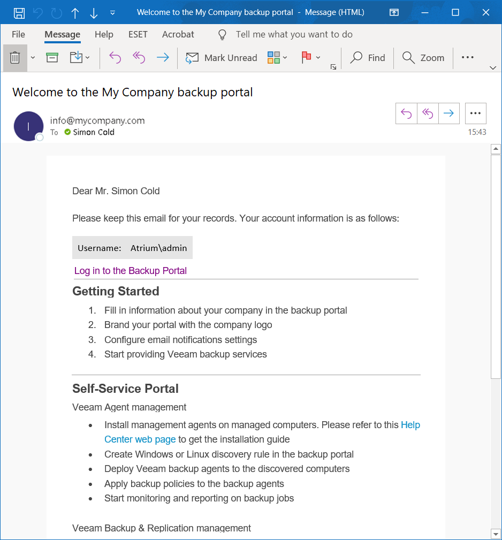Click the Move to folder icon
Screen dimensions: 502x540
coord(76,57)
